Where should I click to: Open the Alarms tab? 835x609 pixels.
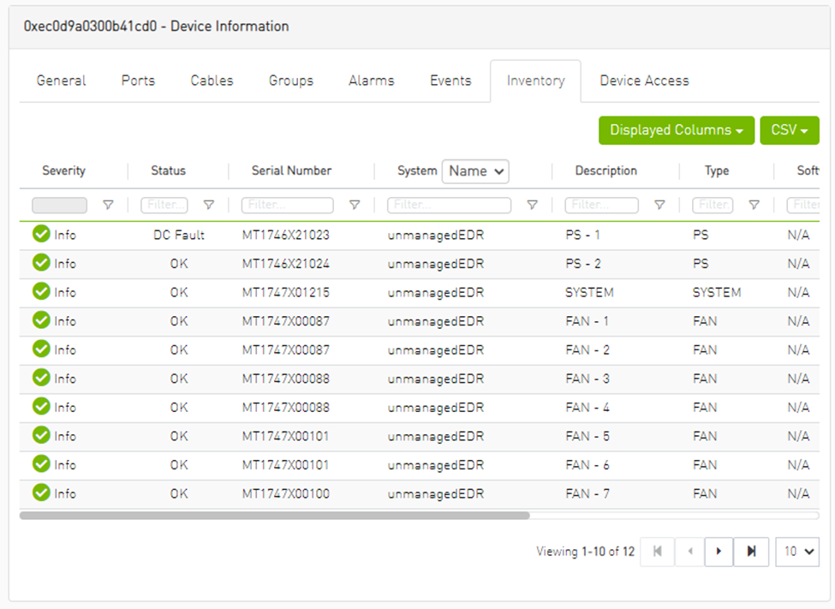[x=371, y=81]
